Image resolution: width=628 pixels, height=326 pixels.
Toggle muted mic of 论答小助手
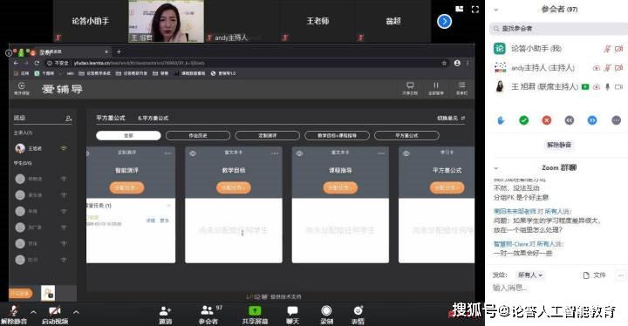click(608, 49)
